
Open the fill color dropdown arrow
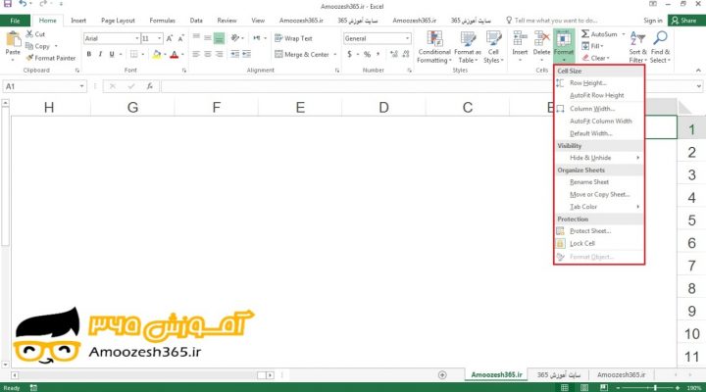(165, 55)
